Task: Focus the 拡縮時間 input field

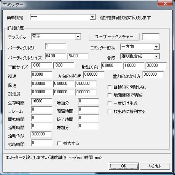Action: coord(41,143)
